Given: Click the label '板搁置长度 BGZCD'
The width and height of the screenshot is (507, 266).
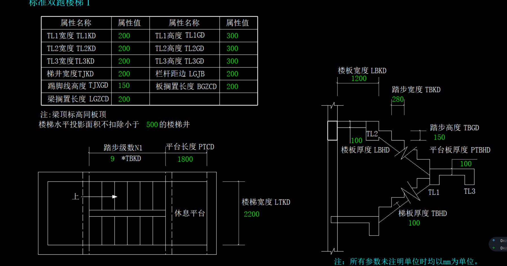Looking at the screenshot, I should tap(186, 87).
